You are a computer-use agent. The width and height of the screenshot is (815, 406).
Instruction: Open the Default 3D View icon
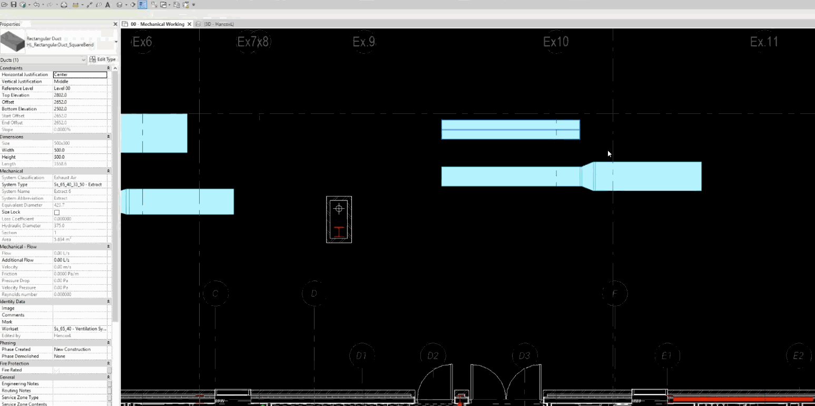click(x=120, y=5)
